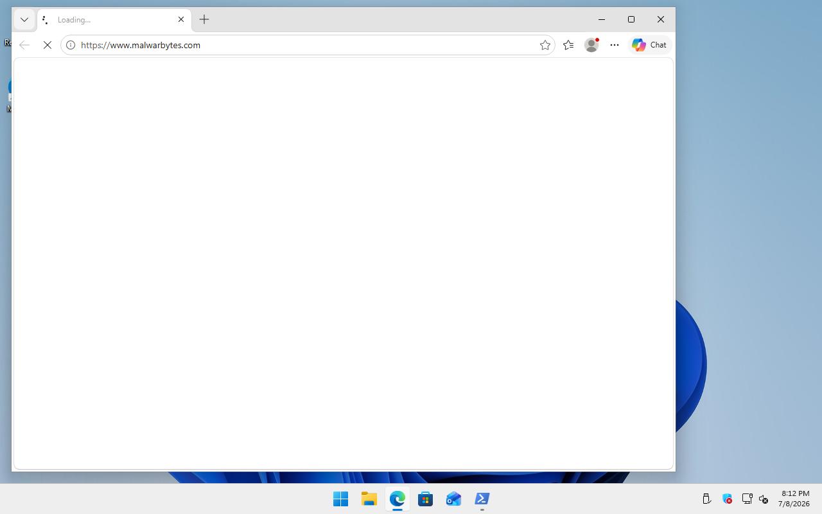Open Outlook from taskbar
The image size is (822, 514).
[453, 499]
